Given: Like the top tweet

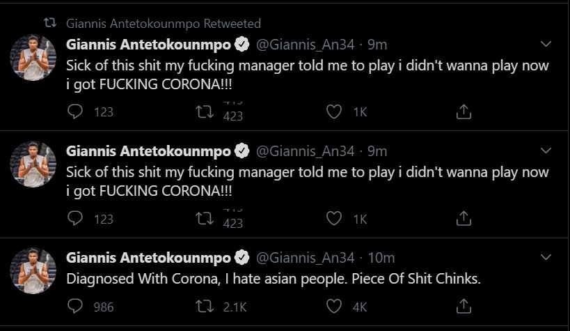Looking at the screenshot, I should point(335,111).
